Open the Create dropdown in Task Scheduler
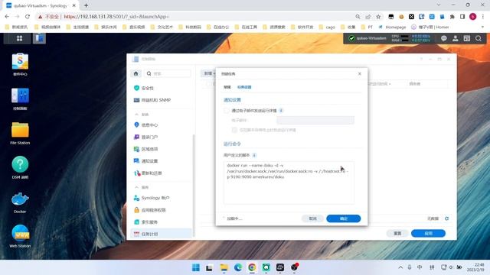Screen dimensions: 490x275 (x=209, y=73)
